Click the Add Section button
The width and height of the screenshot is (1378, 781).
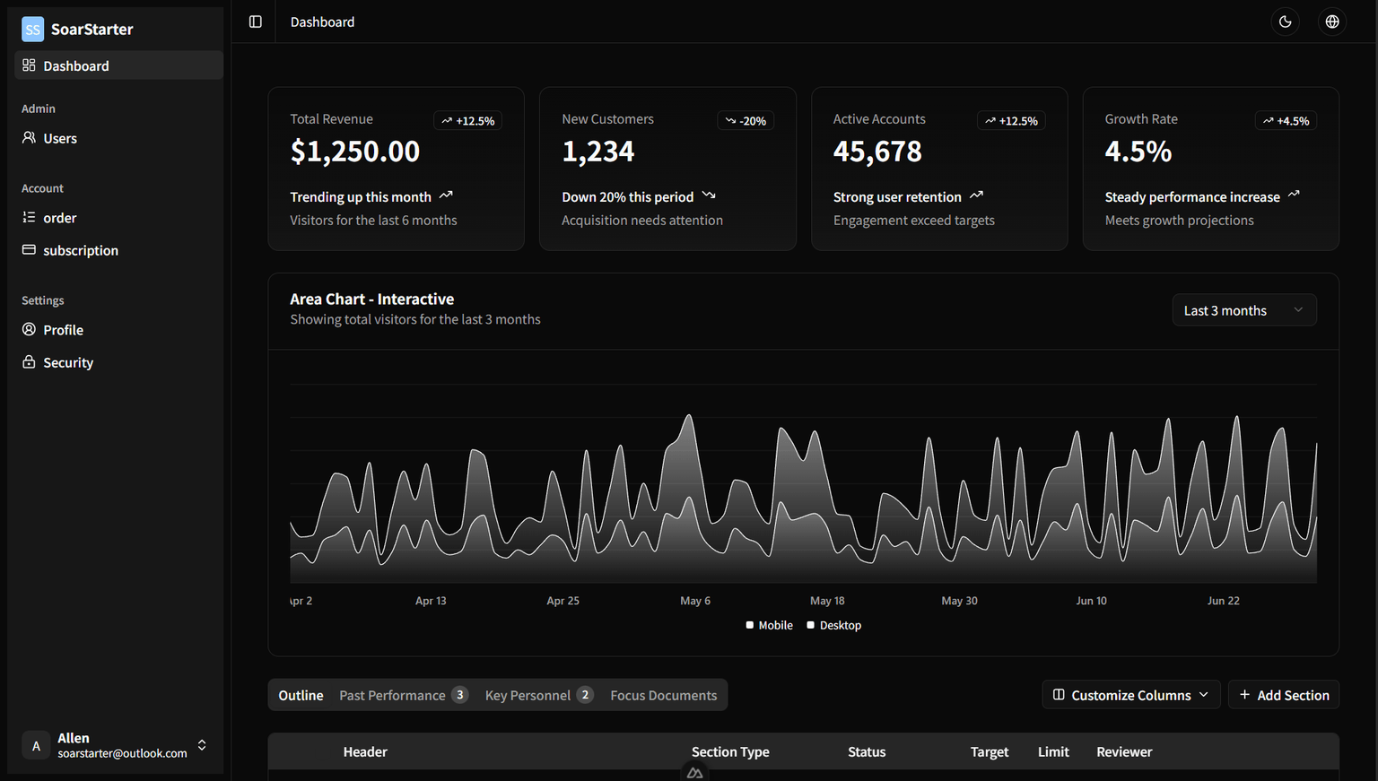point(1283,695)
